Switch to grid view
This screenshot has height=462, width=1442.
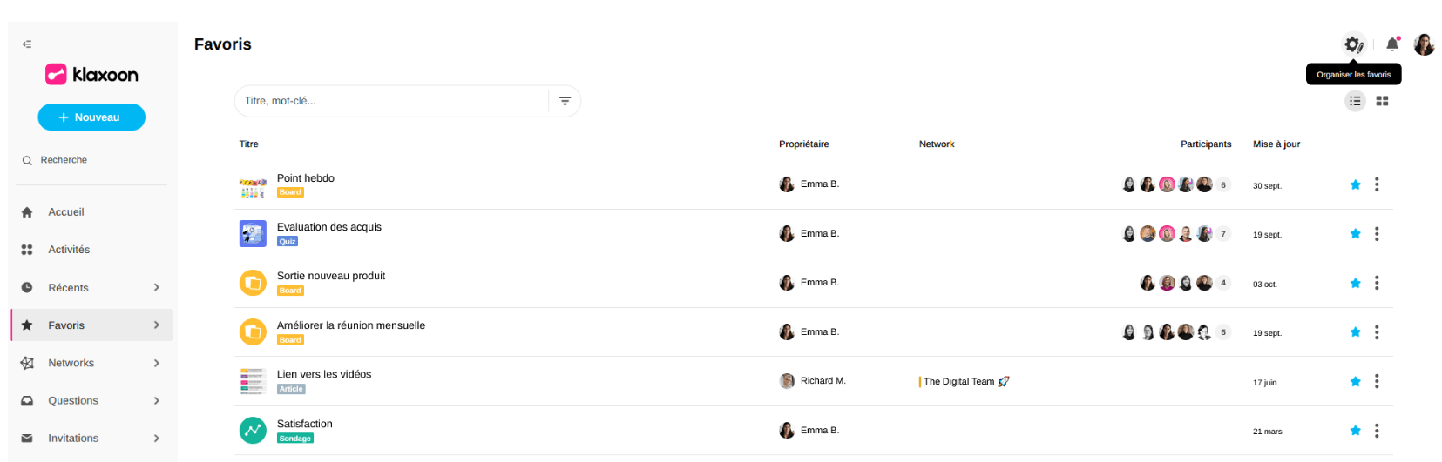pyautogui.click(x=1382, y=101)
